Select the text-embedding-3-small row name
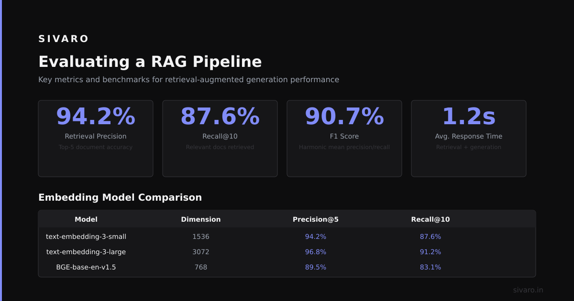 point(86,236)
